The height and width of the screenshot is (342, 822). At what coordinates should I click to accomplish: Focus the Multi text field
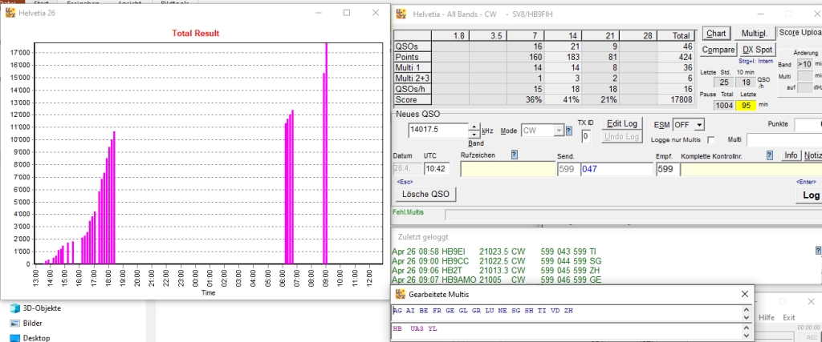pos(784,139)
